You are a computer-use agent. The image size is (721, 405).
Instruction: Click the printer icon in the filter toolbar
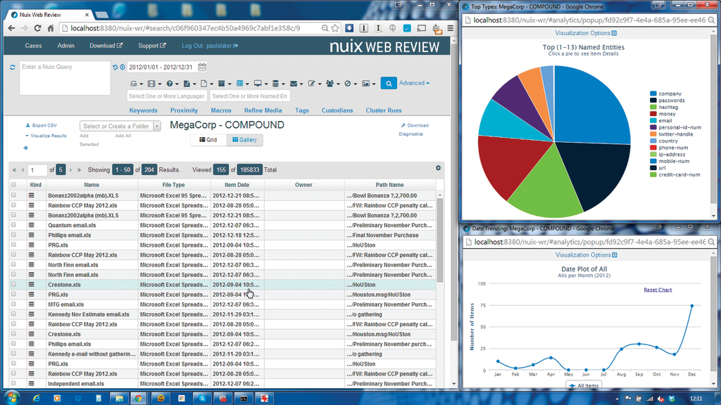[x=133, y=84]
